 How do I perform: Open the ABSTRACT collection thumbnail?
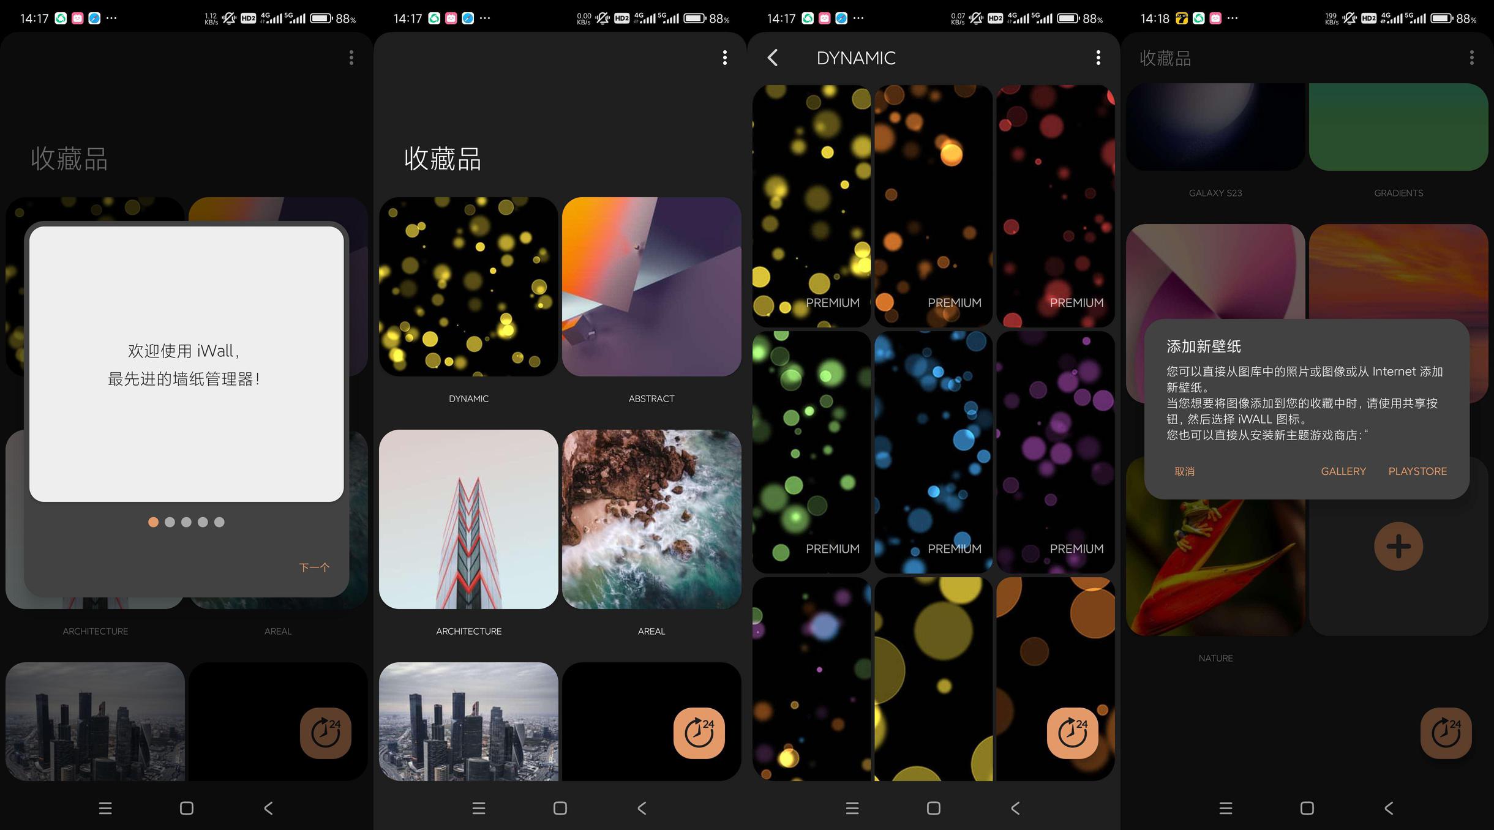(651, 286)
